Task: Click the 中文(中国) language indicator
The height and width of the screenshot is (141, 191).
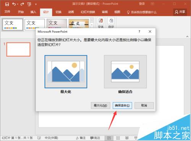Action: tap(51, 138)
